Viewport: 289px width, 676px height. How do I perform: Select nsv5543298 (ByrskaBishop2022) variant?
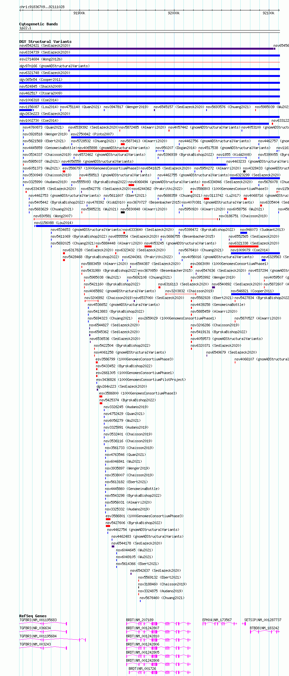click(106, 499)
